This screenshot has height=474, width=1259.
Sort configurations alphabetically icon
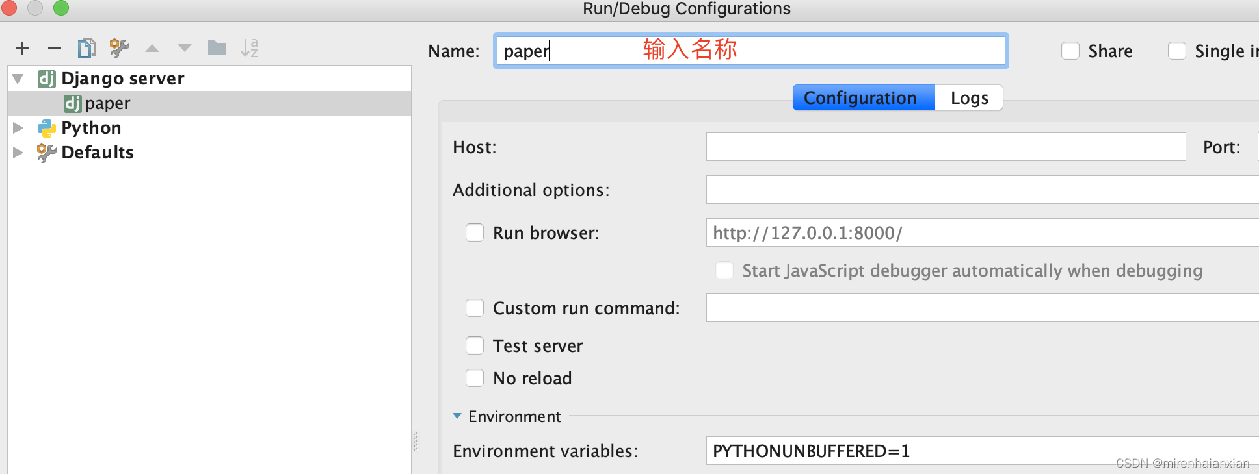[x=250, y=48]
